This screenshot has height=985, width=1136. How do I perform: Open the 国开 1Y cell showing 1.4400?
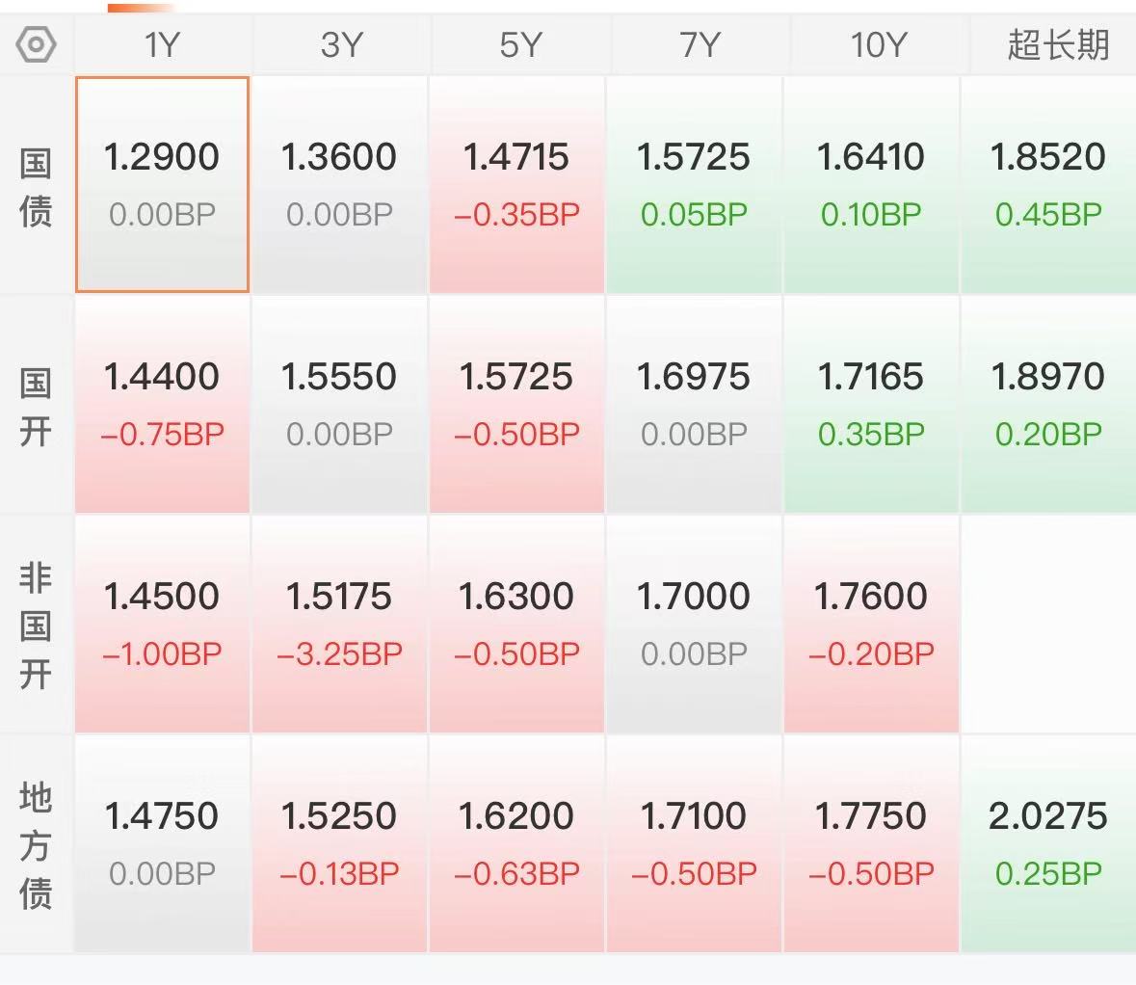click(x=162, y=405)
